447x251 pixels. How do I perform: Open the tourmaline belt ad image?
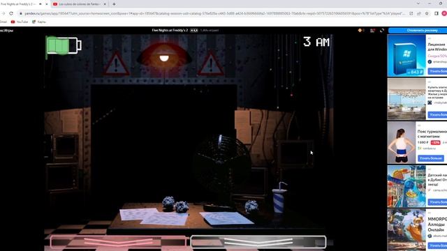click(402, 143)
